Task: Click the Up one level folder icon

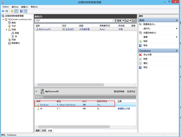Action: [12, 11]
